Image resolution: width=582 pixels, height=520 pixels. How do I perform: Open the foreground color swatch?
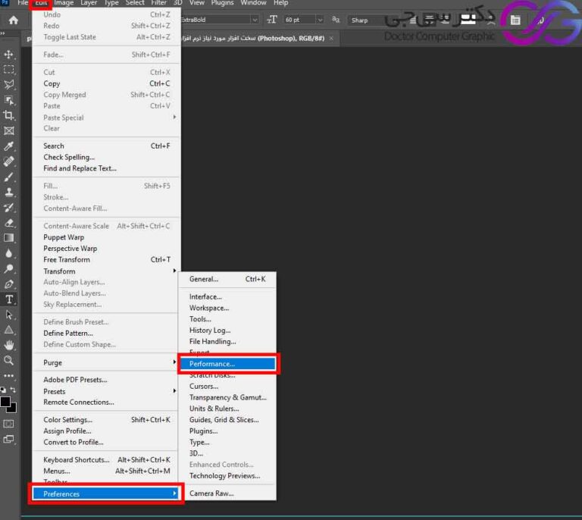tap(5, 402)
